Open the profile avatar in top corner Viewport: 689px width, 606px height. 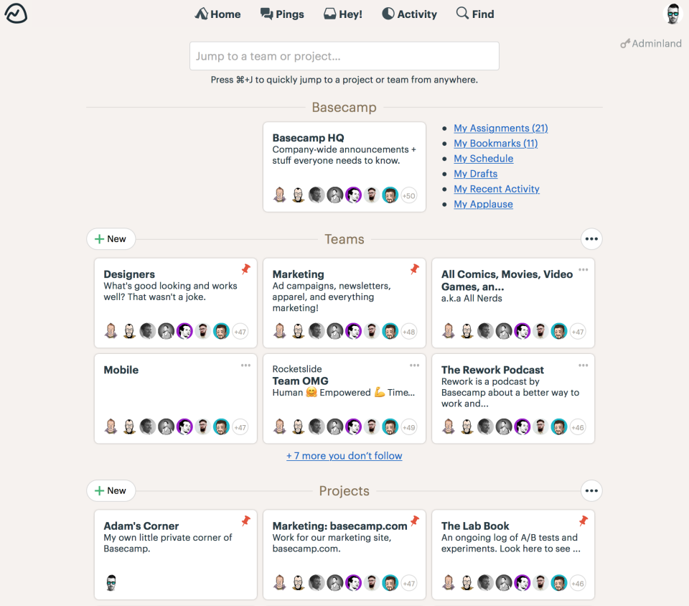pos(672,14)
